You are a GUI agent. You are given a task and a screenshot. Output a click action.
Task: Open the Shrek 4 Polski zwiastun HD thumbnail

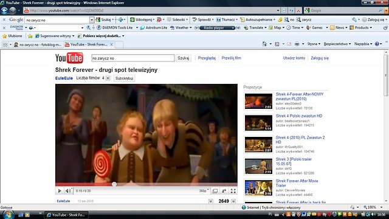[258, 123]
